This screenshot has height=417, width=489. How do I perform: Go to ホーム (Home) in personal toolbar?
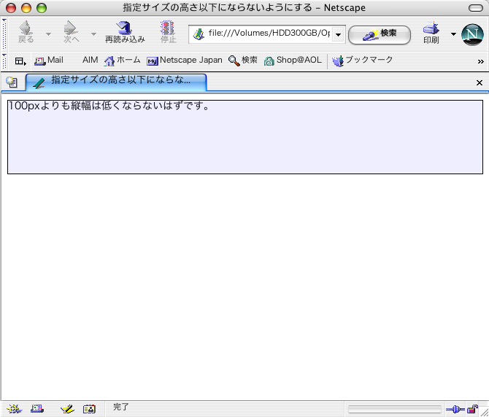coord(123,60)
